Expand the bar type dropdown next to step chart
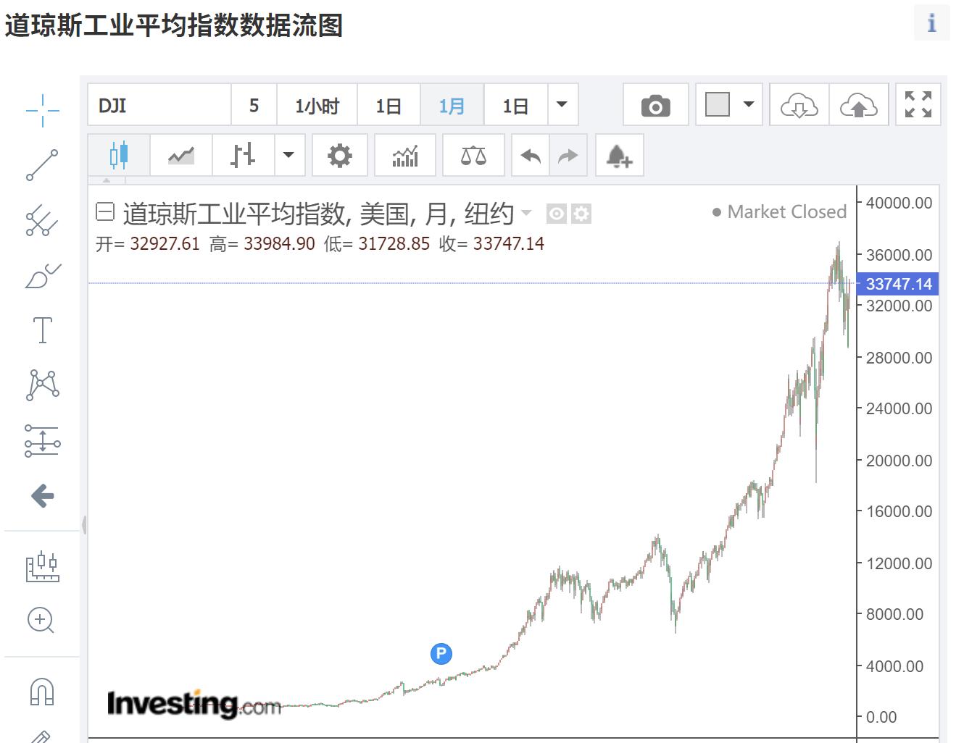Viewport: 964px width, 743px height. (288, 155)
